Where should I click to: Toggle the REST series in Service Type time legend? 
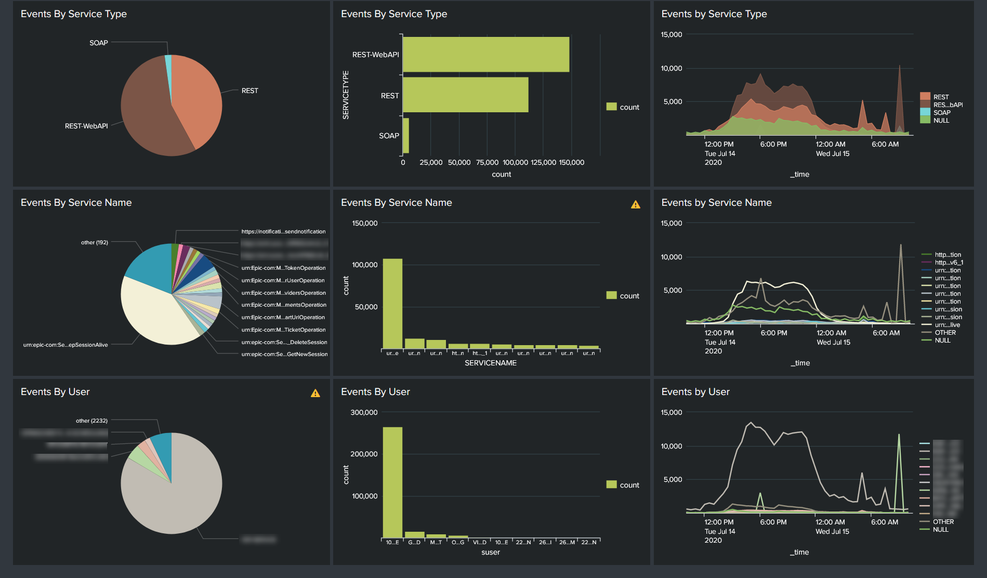pyautogui.click(x=940, y=97)
